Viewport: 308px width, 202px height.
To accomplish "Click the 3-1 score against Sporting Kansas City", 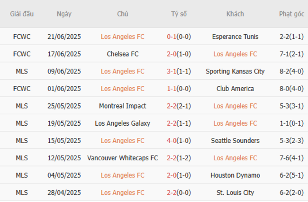I will 172,72.
